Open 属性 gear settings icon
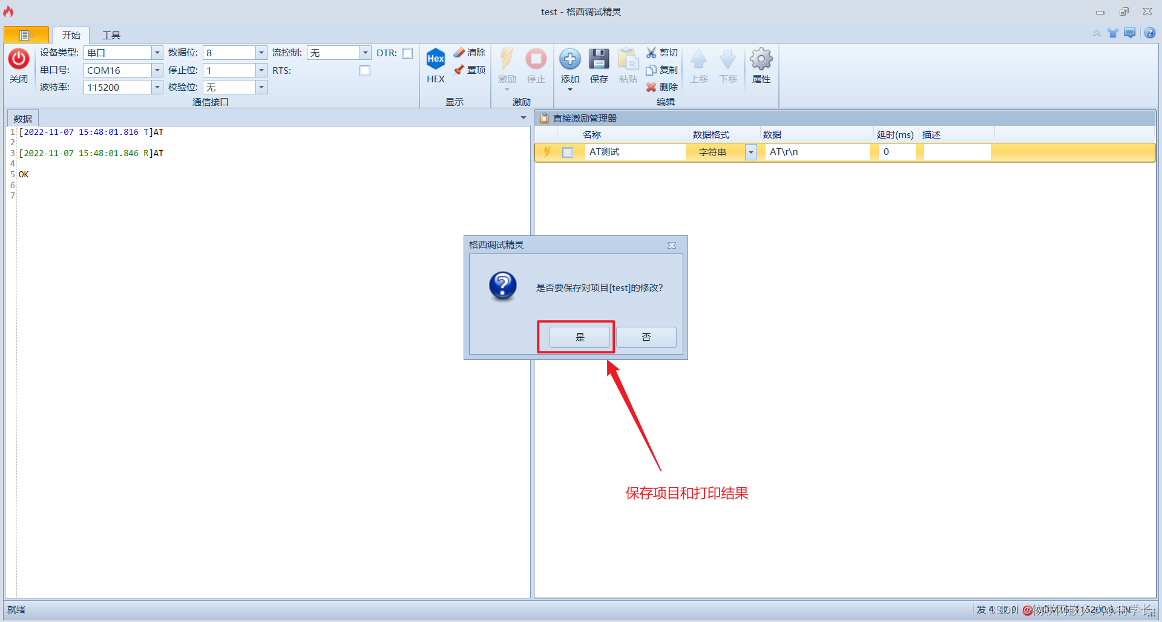1162x622 pixels. click(x=761, y=59)
